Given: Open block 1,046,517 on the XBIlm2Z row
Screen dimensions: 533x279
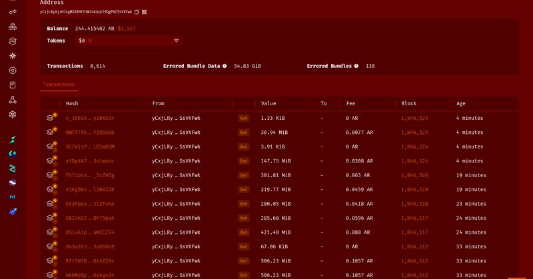Looking at the screenshot, I should pos(414,218).
